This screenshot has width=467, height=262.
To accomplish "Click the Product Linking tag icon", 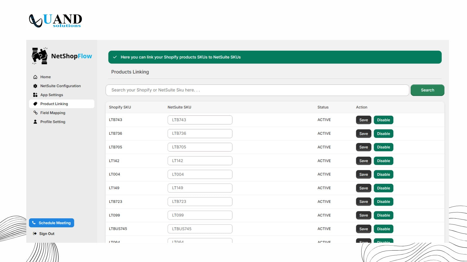I will click(35, 104).
